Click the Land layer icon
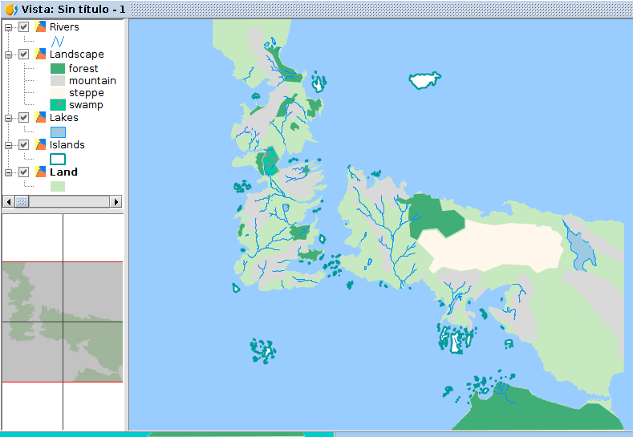 click(41, 172)
